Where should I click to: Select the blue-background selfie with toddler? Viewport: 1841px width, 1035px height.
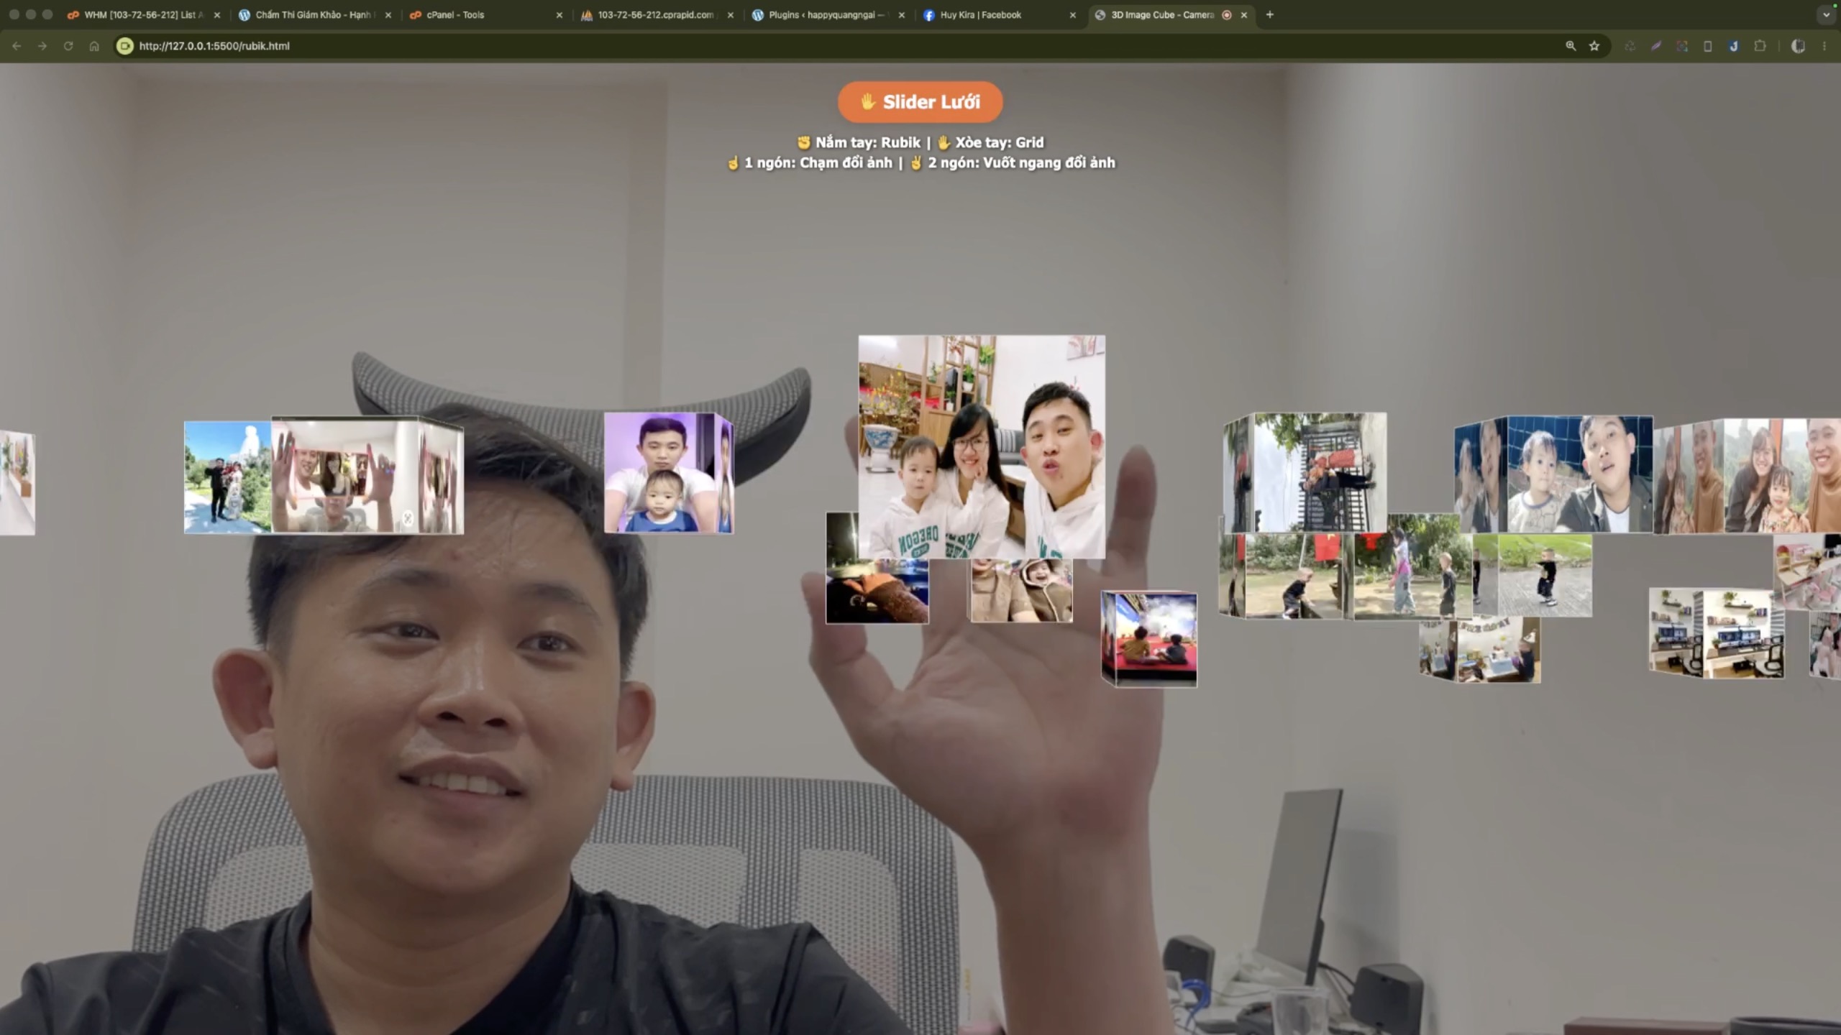pos(1579,474)
